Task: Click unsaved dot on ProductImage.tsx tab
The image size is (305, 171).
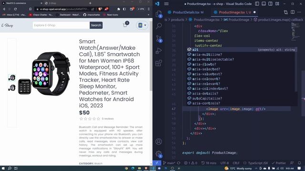Action: pyautogui.click(x=254, y=12)
